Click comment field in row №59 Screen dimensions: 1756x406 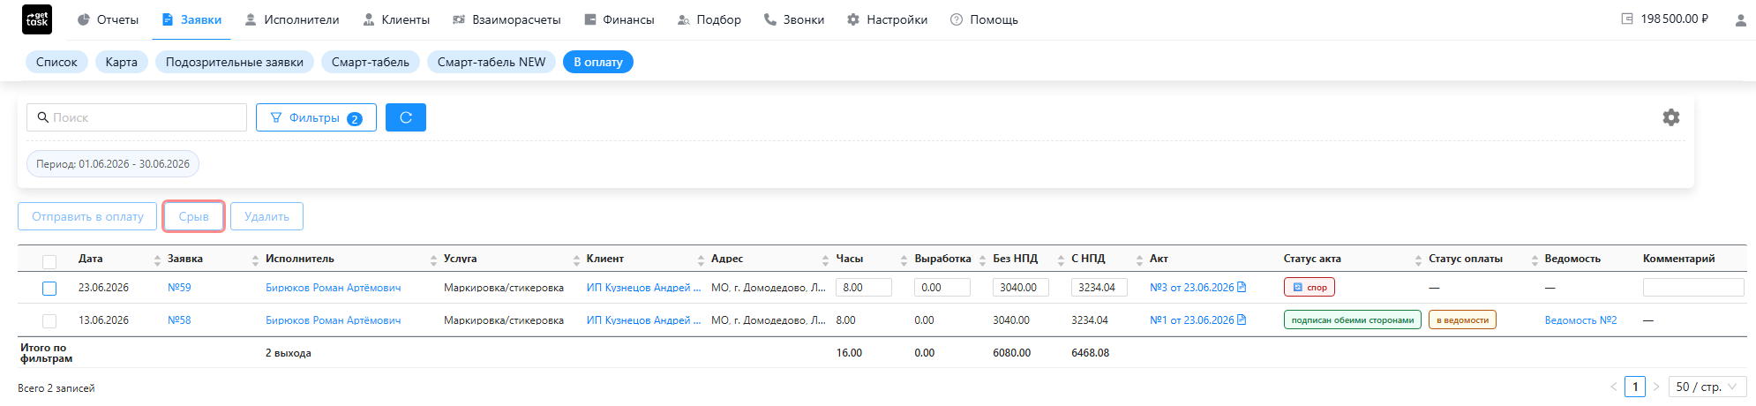point(1693,288)
